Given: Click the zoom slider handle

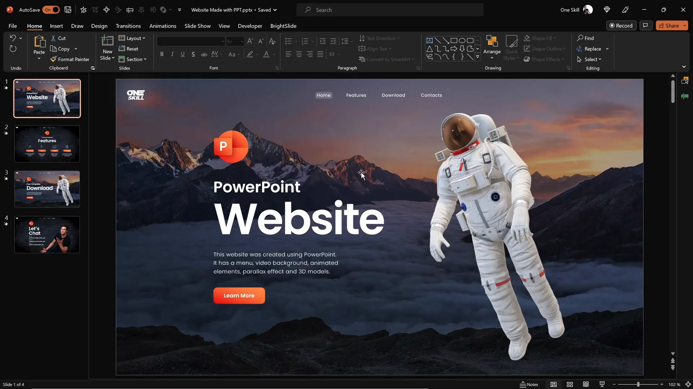Looking at the screenshot, I should [x=638, y=384].
